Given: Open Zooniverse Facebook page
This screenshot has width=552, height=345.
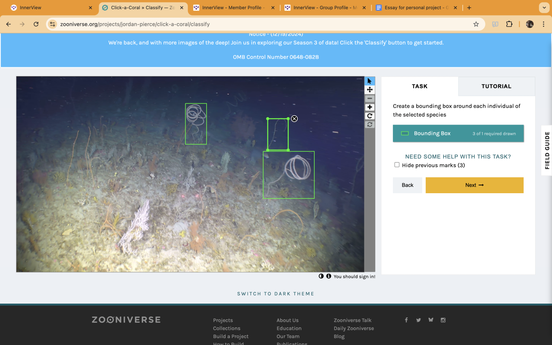Looking at the screenshot, I should pos(406,320).
